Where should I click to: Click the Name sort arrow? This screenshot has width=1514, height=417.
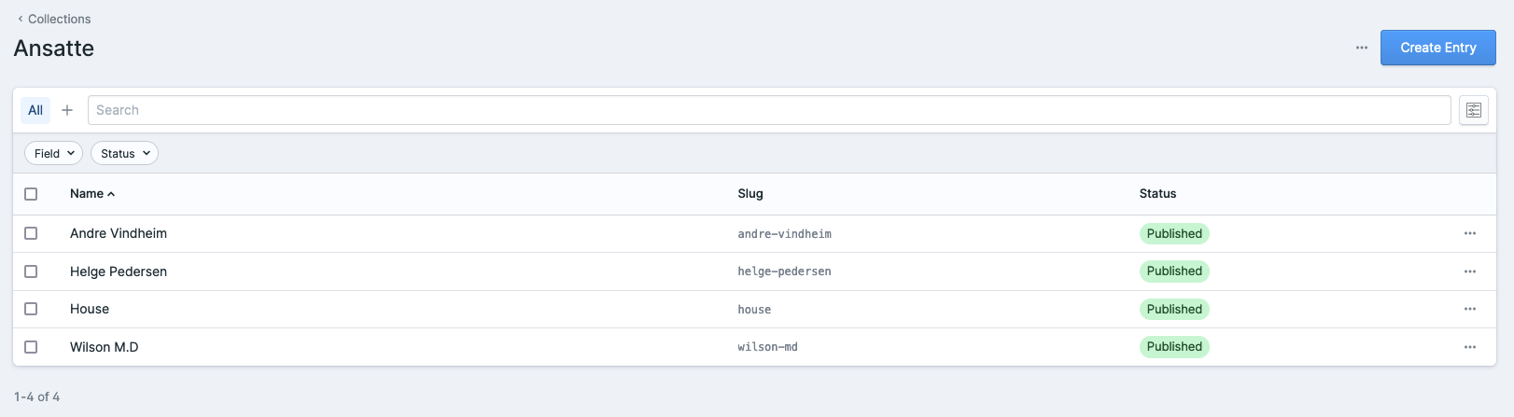111,194
